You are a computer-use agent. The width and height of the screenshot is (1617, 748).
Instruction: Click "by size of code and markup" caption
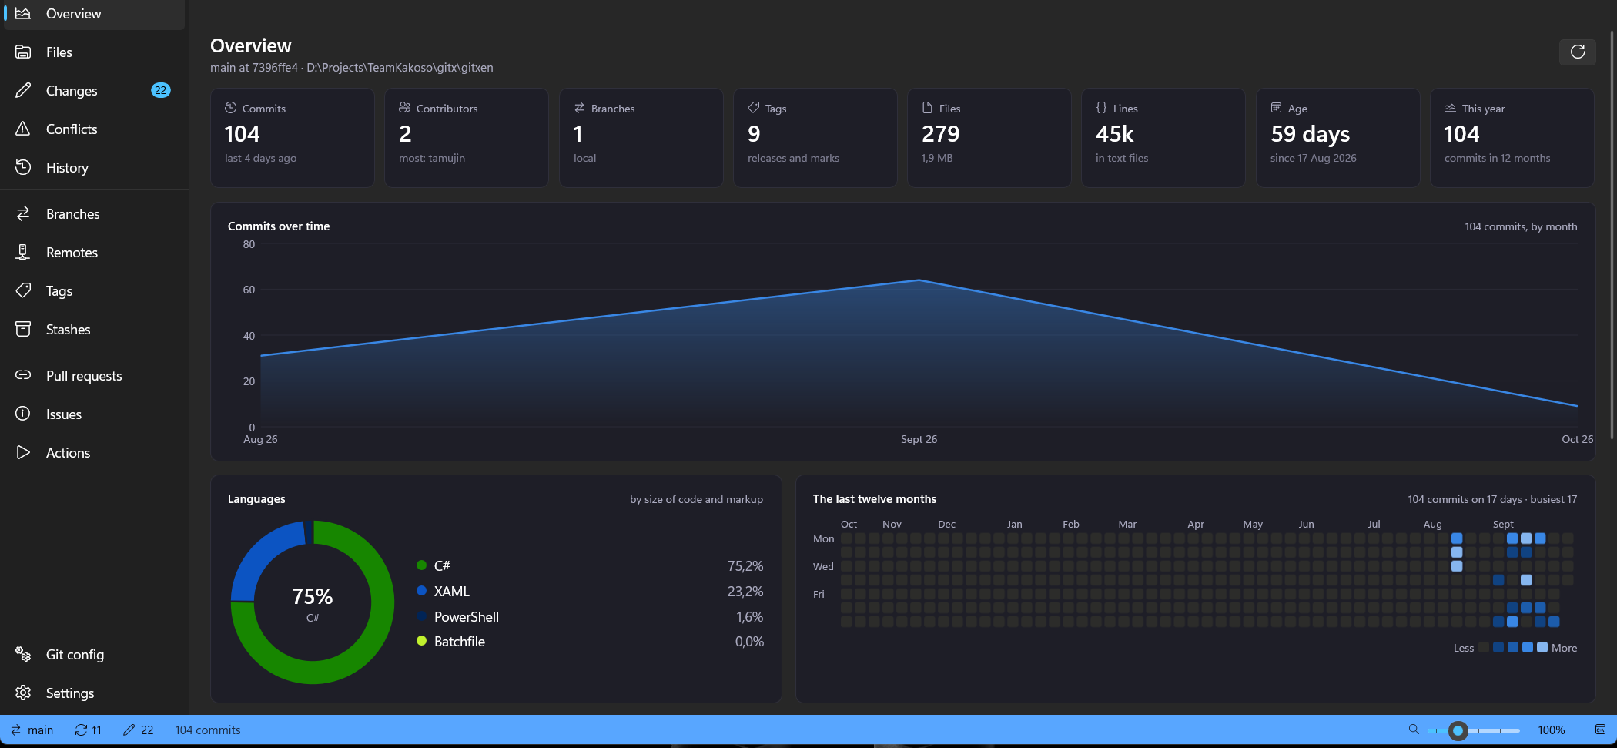696,499
